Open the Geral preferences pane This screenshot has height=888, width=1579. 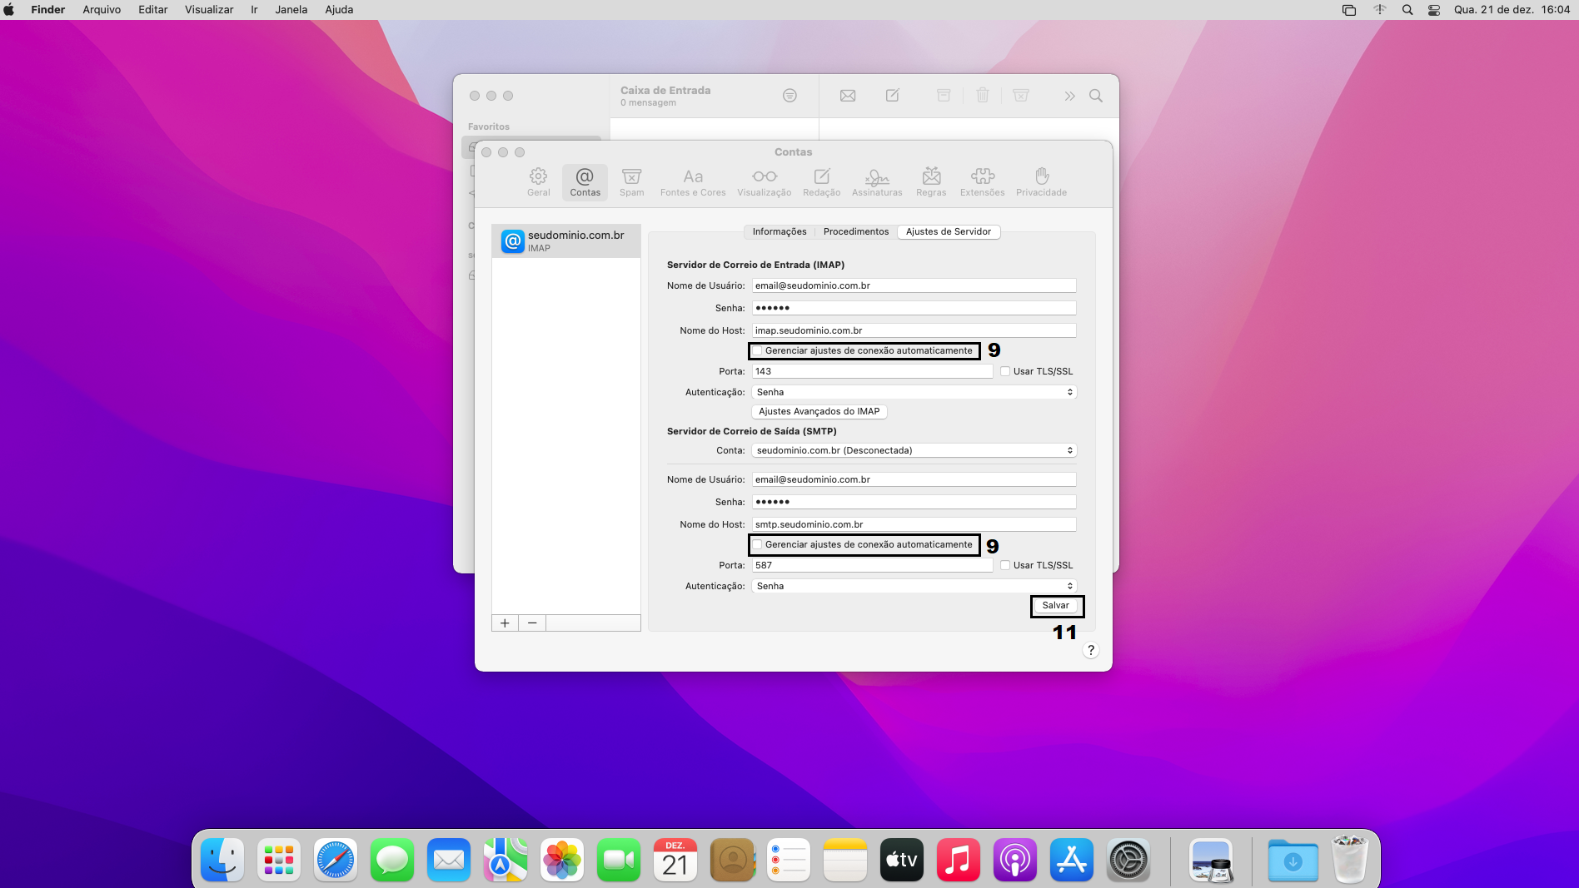pyautogui.click(x=538, y=181)
